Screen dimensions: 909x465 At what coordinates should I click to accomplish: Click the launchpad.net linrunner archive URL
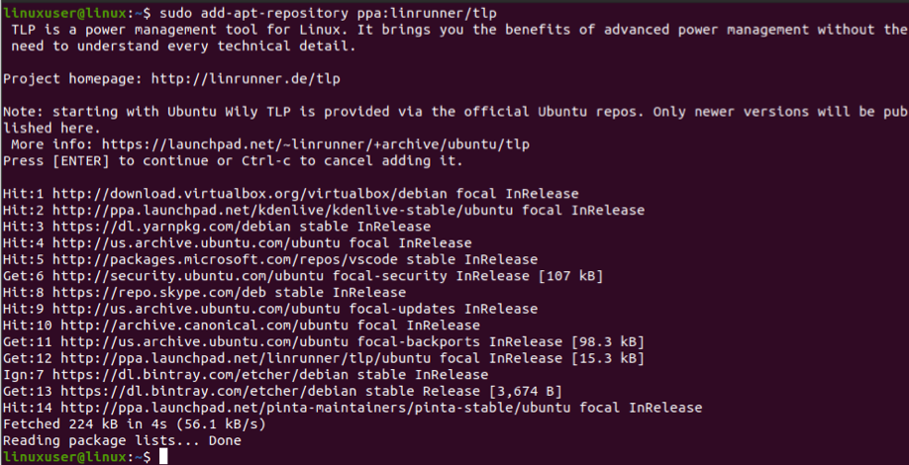click(316, 144)
